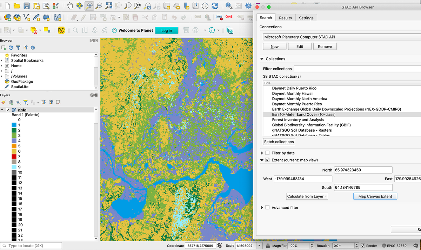Switch to the Settings tab
The image size is (421, 250).
[306, 18]
